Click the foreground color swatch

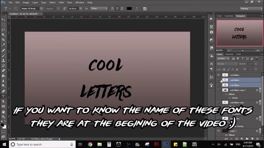pos(2,125)
